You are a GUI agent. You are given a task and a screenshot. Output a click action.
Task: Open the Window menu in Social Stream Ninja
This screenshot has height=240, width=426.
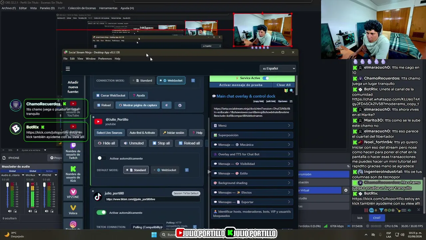91,59
